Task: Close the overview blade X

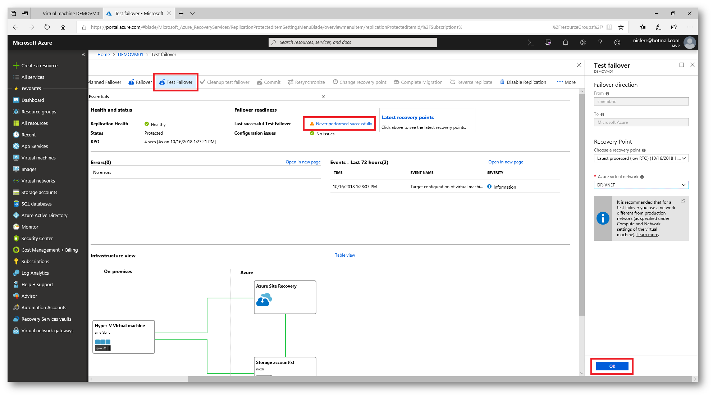Action: [579, 65]
